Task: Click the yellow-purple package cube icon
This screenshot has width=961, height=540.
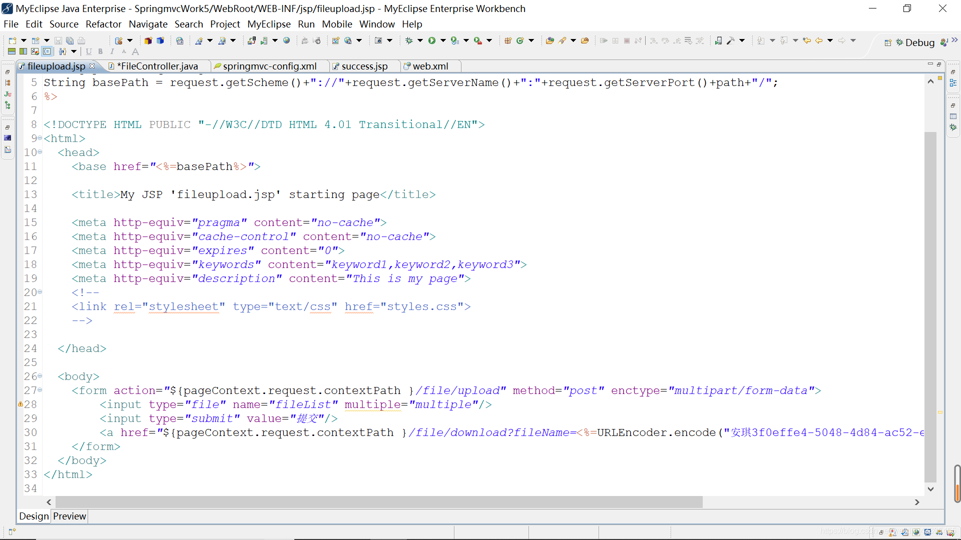Action: click(x=148, y=40)
